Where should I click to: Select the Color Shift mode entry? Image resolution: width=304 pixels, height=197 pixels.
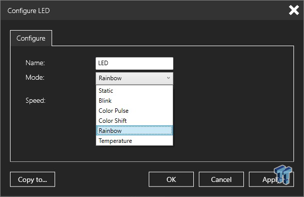[x=134, y=121]
